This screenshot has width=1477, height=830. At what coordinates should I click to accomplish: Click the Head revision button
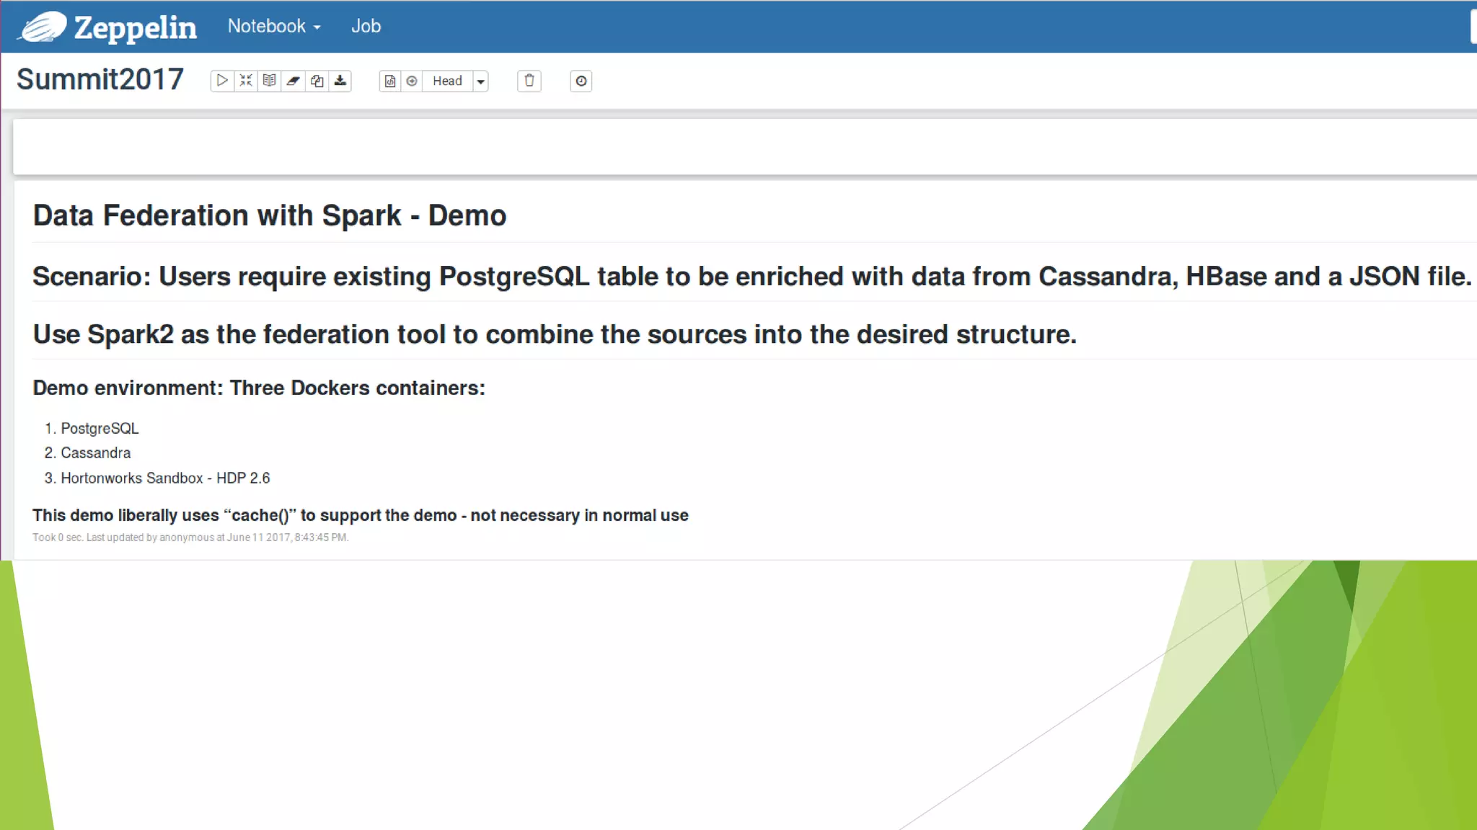[x=447, y=81]
